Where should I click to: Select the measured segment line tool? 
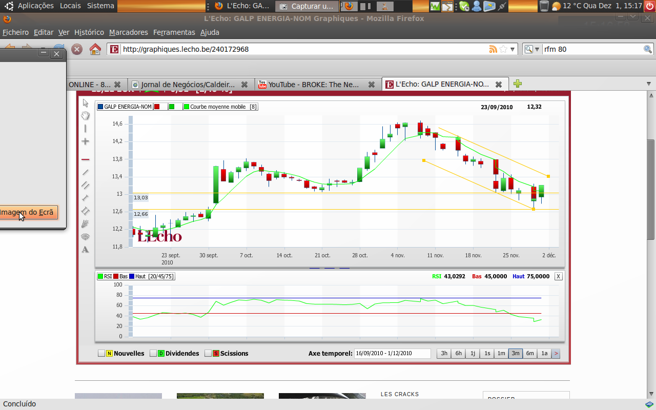point(86,198)
